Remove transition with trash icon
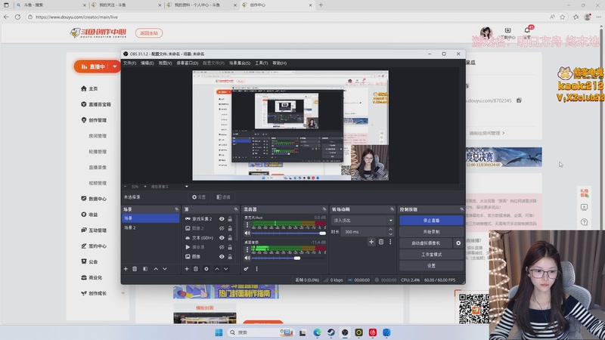 381,242
